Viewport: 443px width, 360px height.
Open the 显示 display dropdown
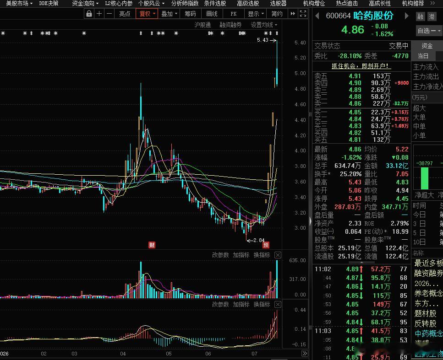(256, 14)
